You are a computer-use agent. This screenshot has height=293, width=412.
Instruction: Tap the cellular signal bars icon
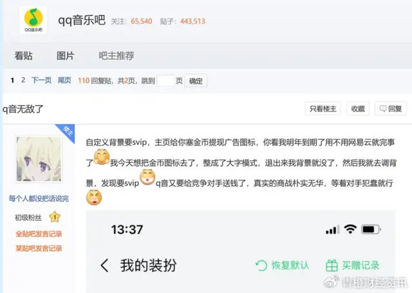[332, 230]
